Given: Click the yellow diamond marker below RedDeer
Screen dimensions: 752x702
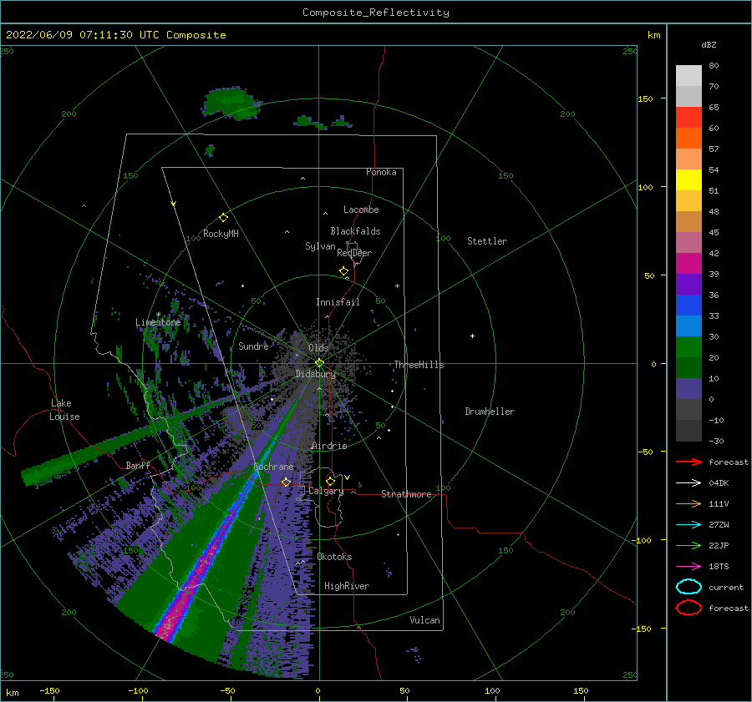Looking at the screenshot, I should tap(344, 271).
